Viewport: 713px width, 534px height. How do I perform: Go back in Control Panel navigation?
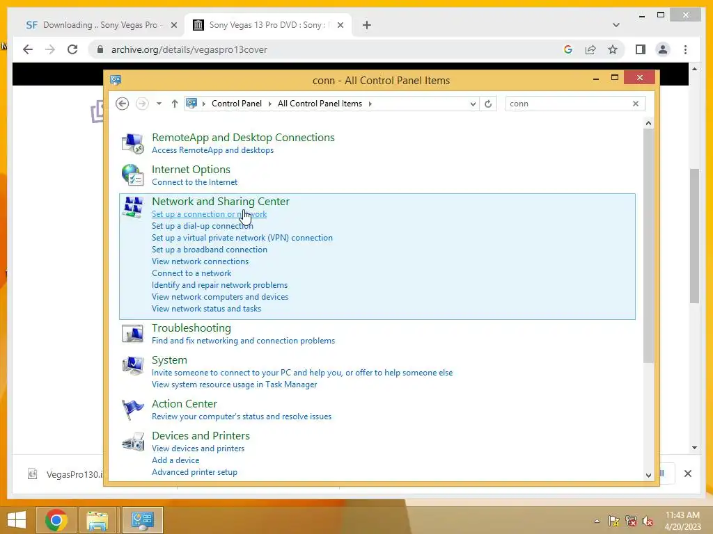122,104
